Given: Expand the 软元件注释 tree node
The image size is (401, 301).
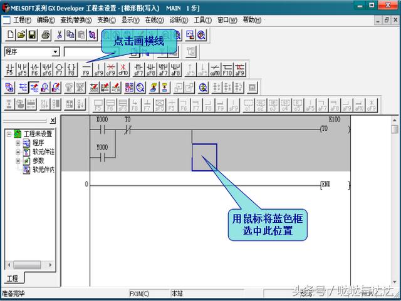Looking at the screenshot, I should tap(18, 152).
